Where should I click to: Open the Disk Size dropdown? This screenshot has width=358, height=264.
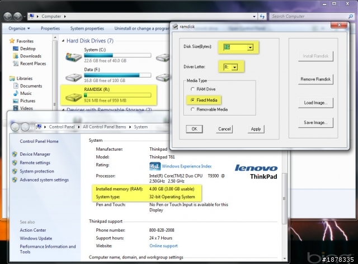[250, 47]
